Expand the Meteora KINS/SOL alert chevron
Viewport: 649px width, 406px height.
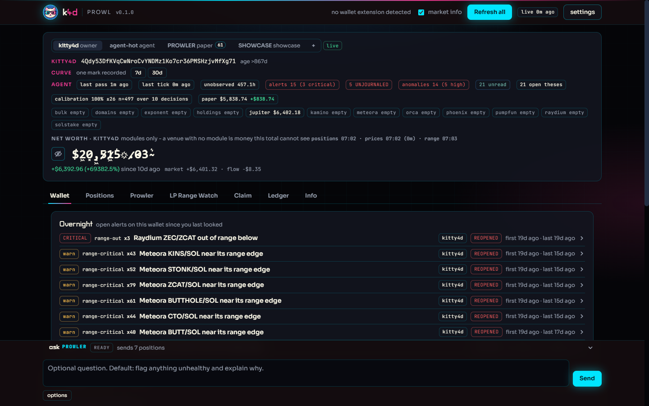point(582,254)
